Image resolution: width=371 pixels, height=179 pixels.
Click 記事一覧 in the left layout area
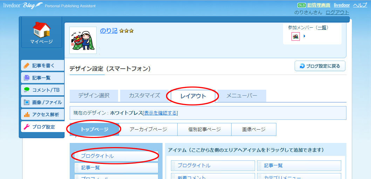click(116, 168)
